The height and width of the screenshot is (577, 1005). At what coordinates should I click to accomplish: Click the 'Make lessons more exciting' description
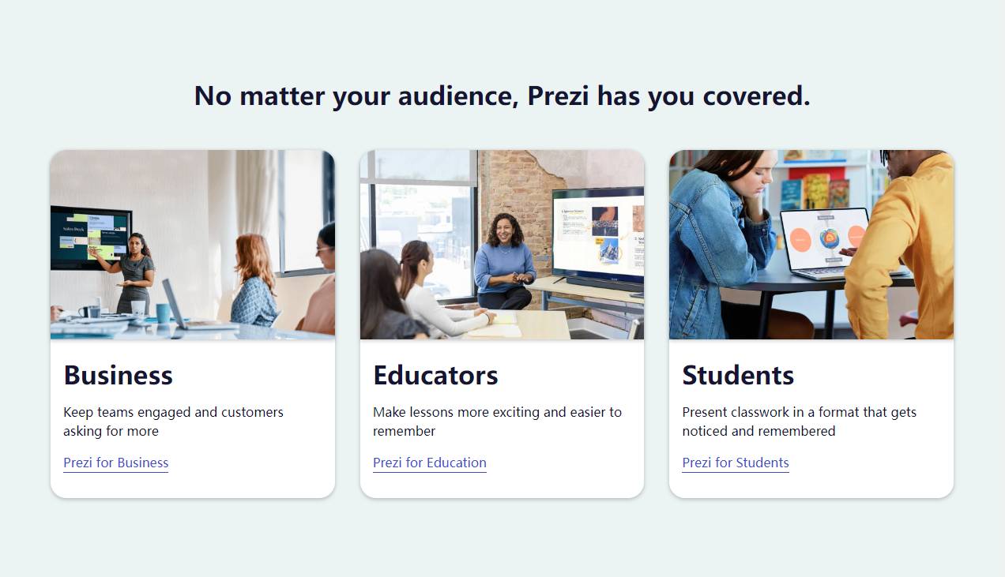pyautogui.click(x=497, y=422)
